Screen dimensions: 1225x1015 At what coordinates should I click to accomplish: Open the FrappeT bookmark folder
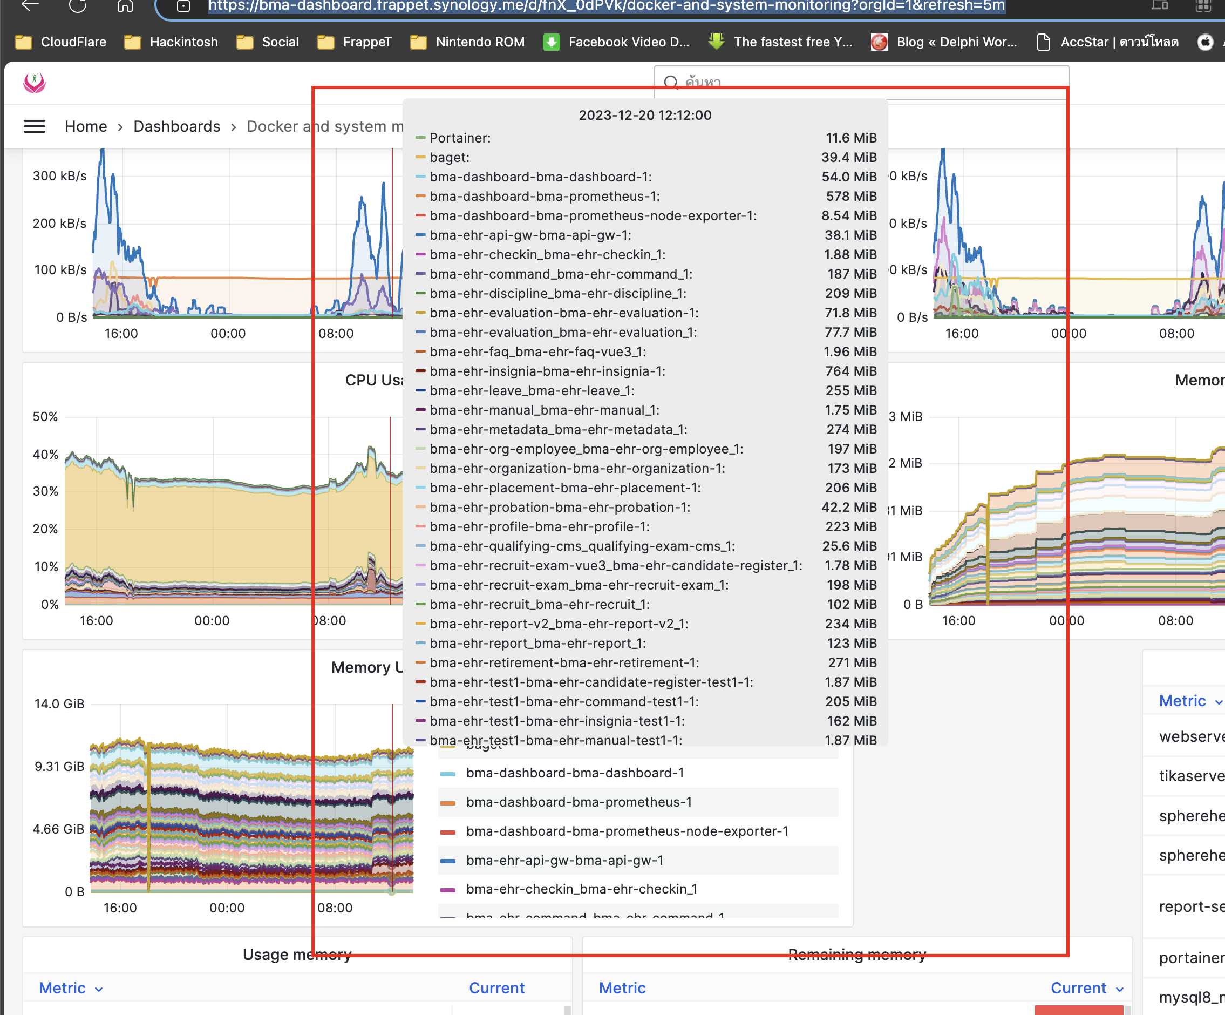354,42
